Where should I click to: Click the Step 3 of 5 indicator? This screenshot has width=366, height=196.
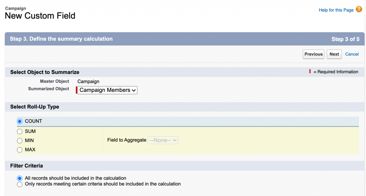[x=345, y=39]
